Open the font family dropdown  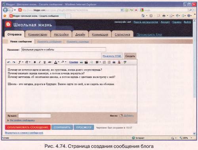click(x=21, y=62)
